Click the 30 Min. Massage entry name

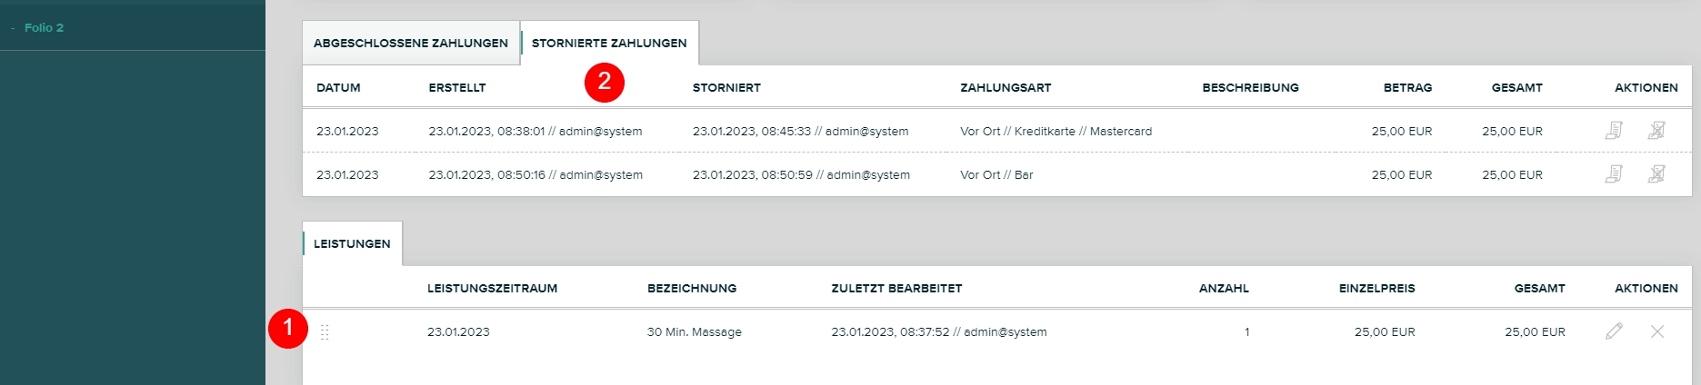click(694, 331)
